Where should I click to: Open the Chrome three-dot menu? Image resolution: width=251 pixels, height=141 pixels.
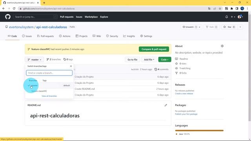(x=247, y=9)
